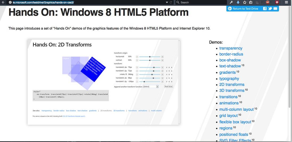Image resolution: width=292 pixels, height=142 pixels.
Task: Open the Adblock Plus dropdown arrow
Action: tap(271, 2)
